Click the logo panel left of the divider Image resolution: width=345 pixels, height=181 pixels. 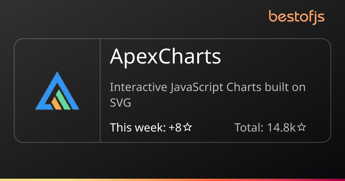57,90
